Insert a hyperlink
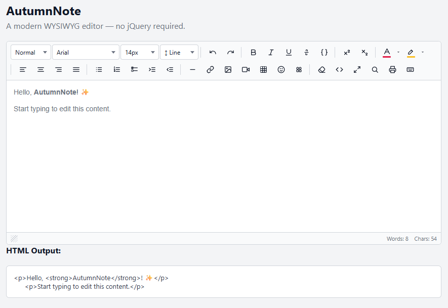Viewport: 448px width, 308px height. click(210, 70)
